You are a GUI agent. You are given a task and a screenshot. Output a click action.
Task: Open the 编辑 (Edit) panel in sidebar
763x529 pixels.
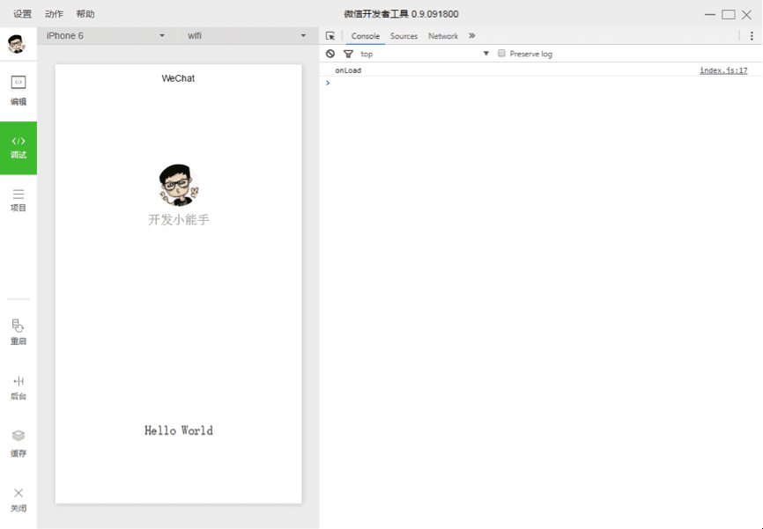19,89
